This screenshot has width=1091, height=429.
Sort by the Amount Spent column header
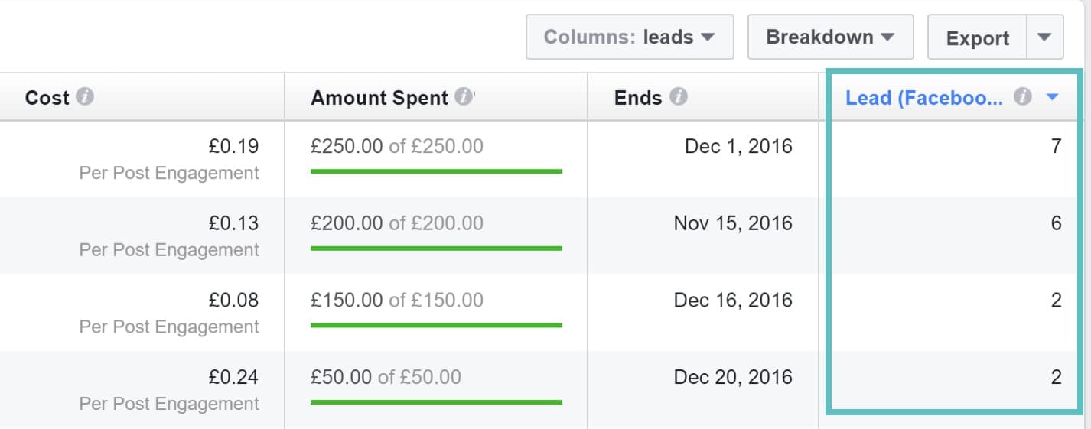click(x=379, y=98)
